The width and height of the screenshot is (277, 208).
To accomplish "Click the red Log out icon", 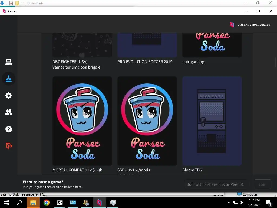I will click(9, 146).
